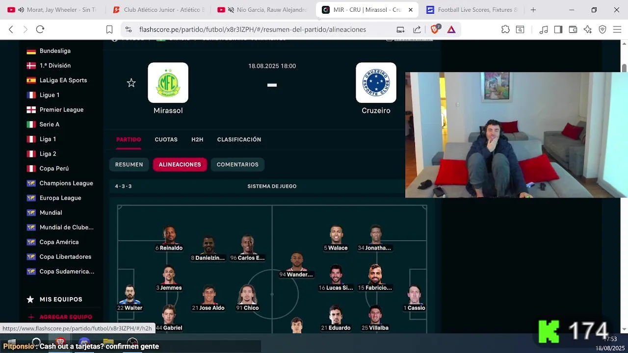Open the CUOTAS tab

pyautogui.click(x=166, y=140)
